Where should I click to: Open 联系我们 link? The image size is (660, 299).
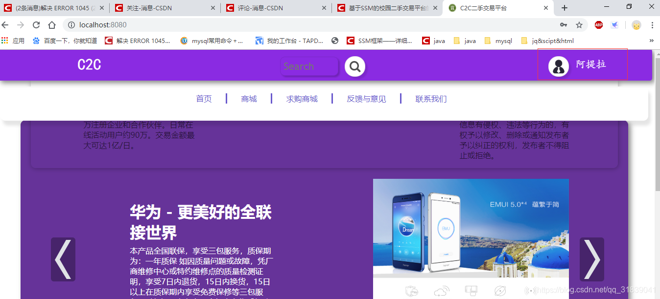pos(431,99)
